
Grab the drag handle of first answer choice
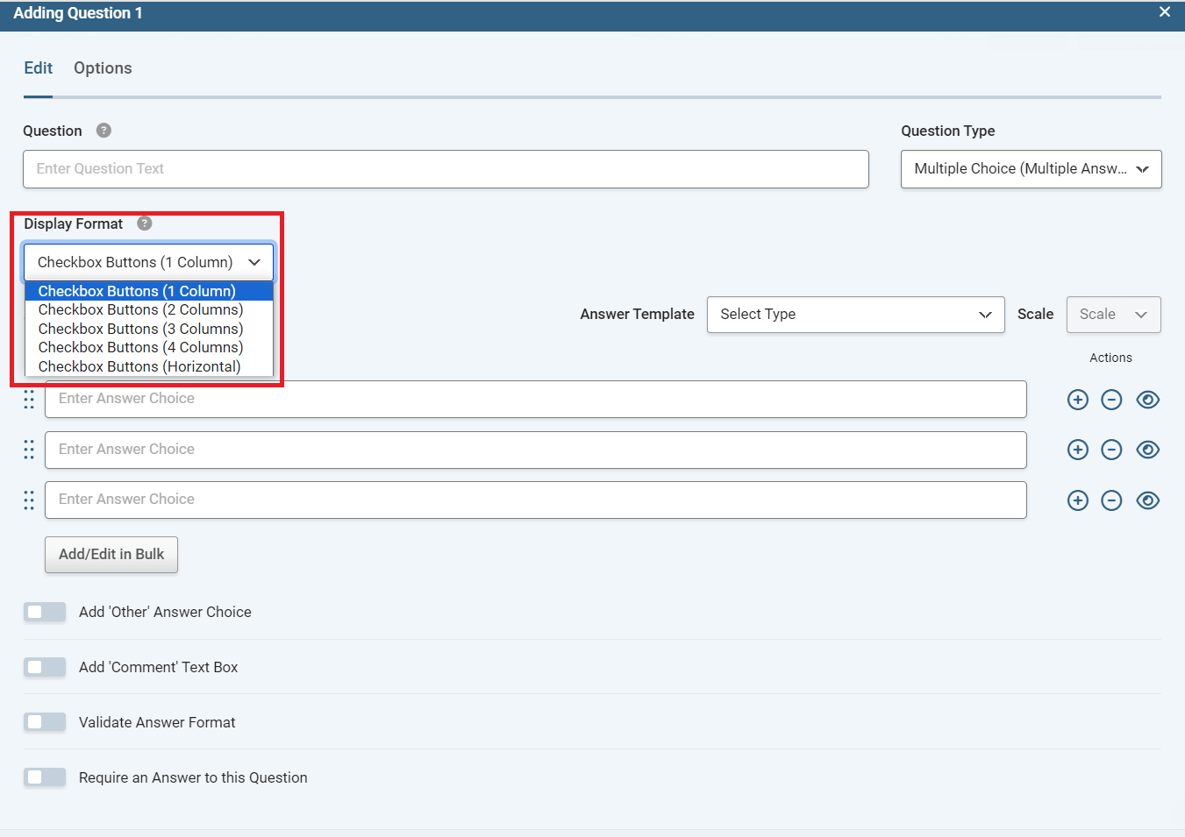coord(29,400)
